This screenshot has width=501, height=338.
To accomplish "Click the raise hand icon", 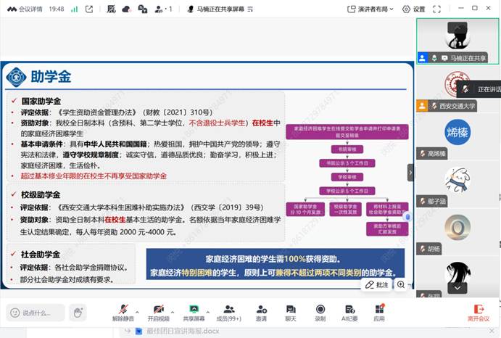I will pyautogui.click(x=78, y=313).
